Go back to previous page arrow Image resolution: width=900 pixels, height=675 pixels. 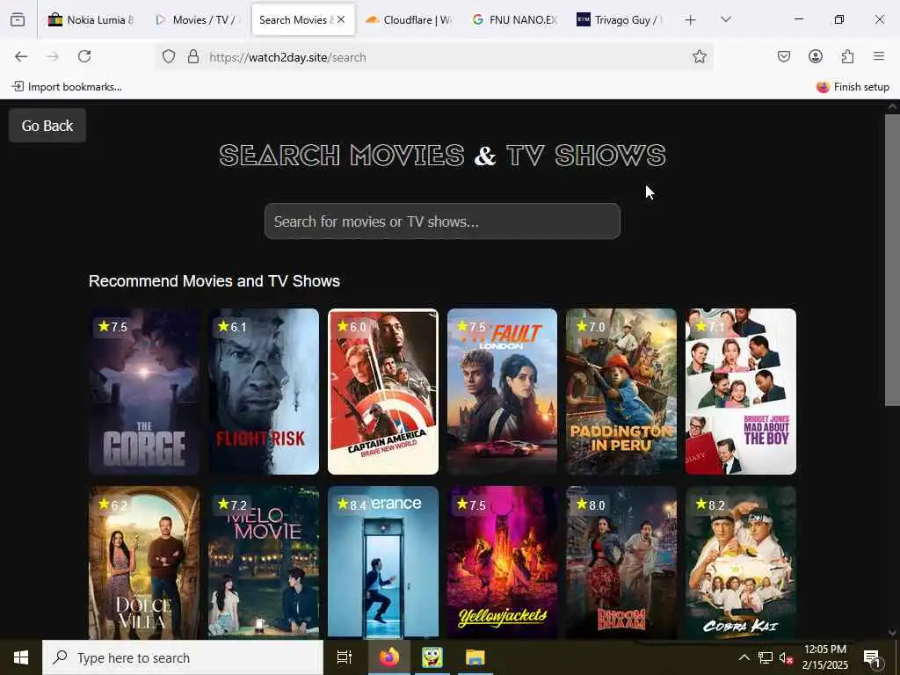click(x=21, y=56)
